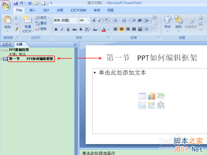Switch to the 幻灯片放映 ribbon tab
207x155 pixels.
(x=78, y=10)
